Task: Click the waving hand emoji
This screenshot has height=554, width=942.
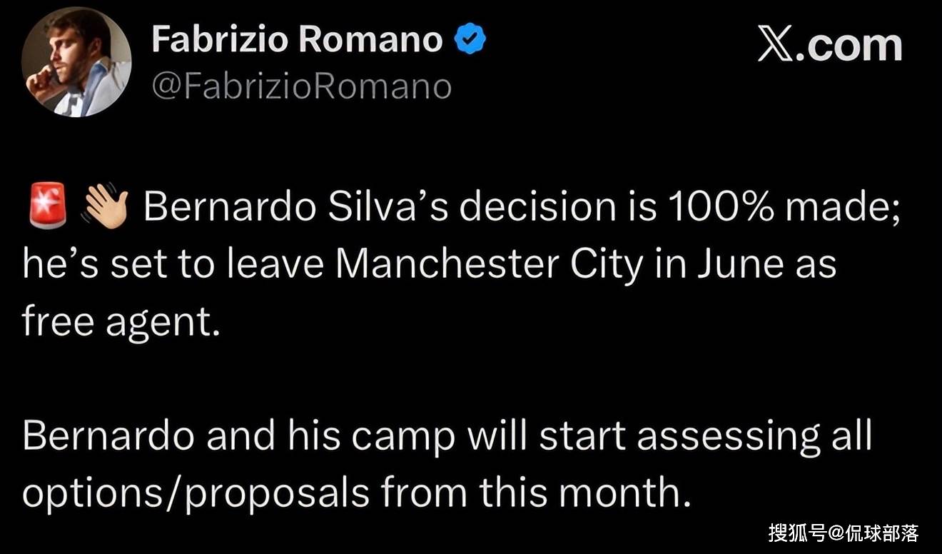Action: pyautogui.click(x=106, y=207)
